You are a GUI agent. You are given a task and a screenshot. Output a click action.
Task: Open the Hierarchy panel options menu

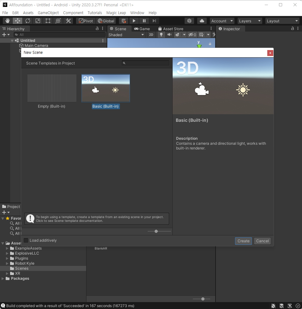pos(102,29)
